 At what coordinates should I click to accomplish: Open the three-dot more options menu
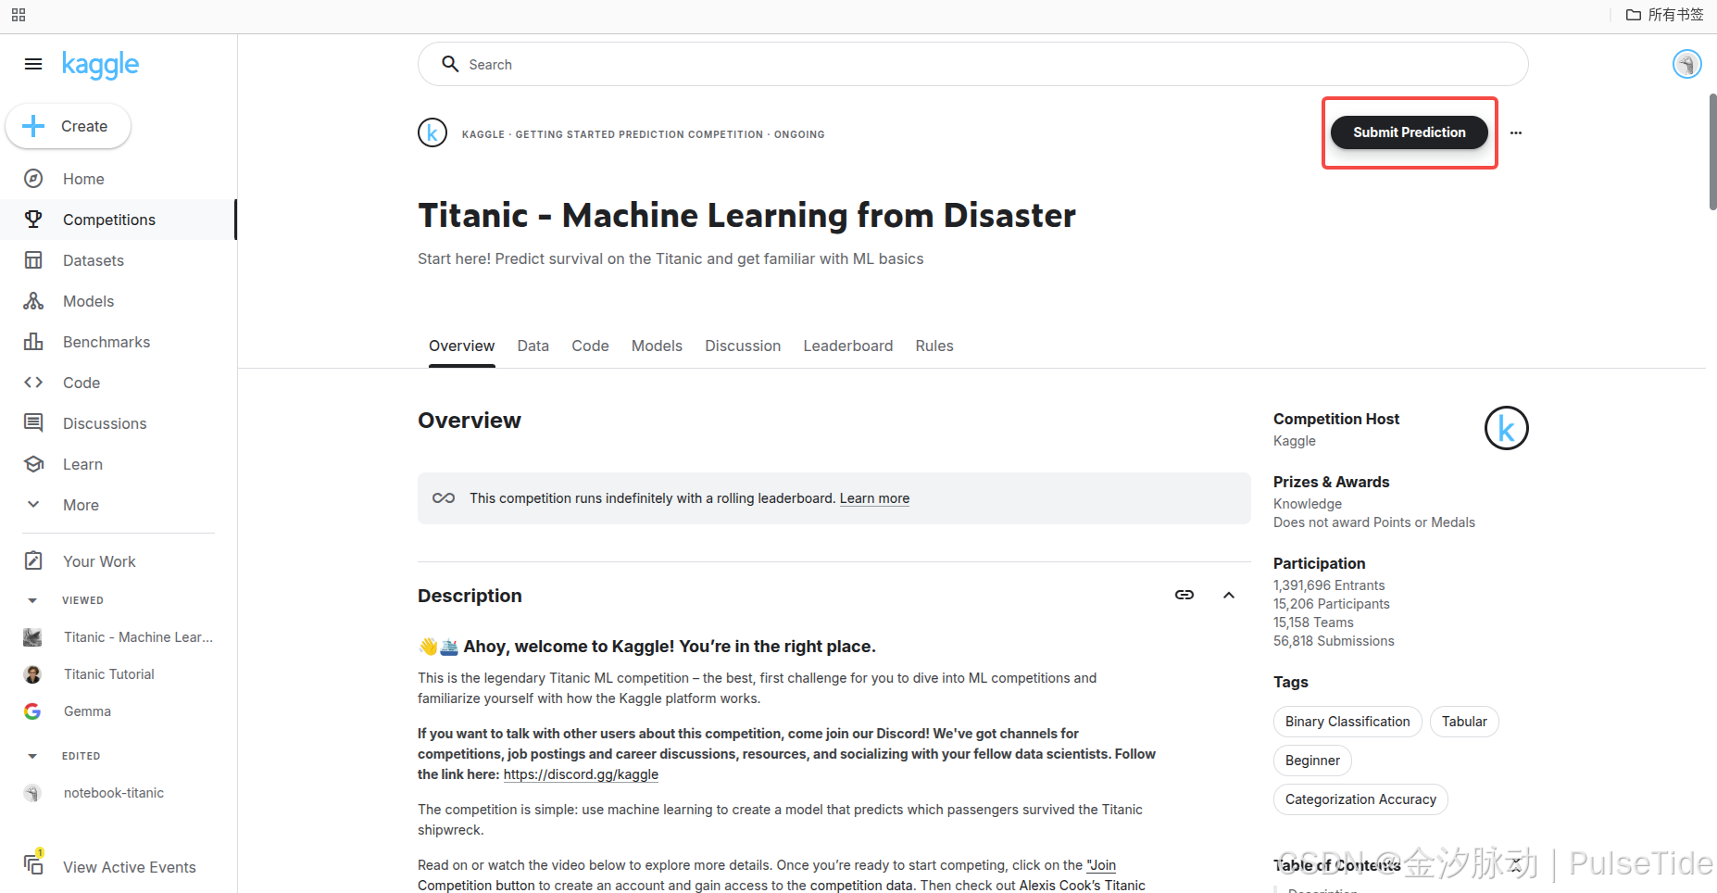1516,132
